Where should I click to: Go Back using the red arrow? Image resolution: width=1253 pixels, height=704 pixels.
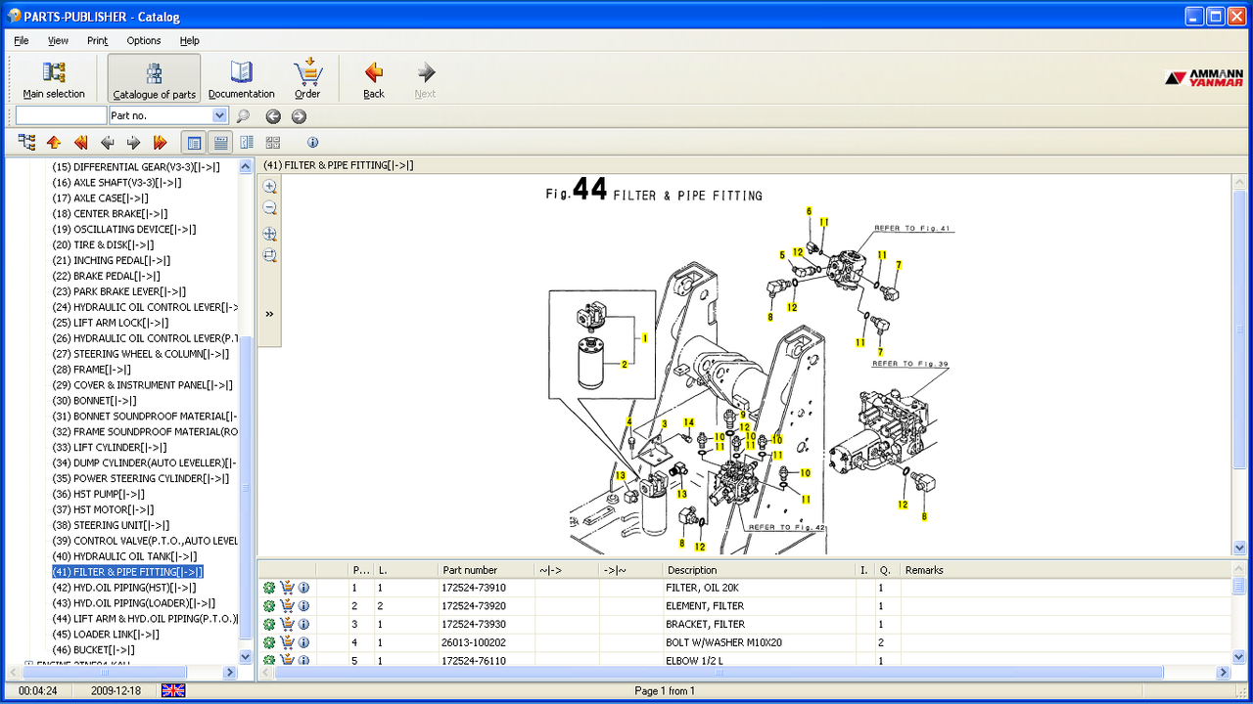click(373, 79)
